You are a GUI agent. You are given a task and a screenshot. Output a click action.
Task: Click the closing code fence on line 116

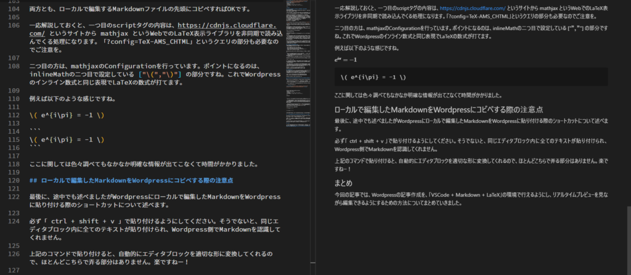click(x=35, y=147)
